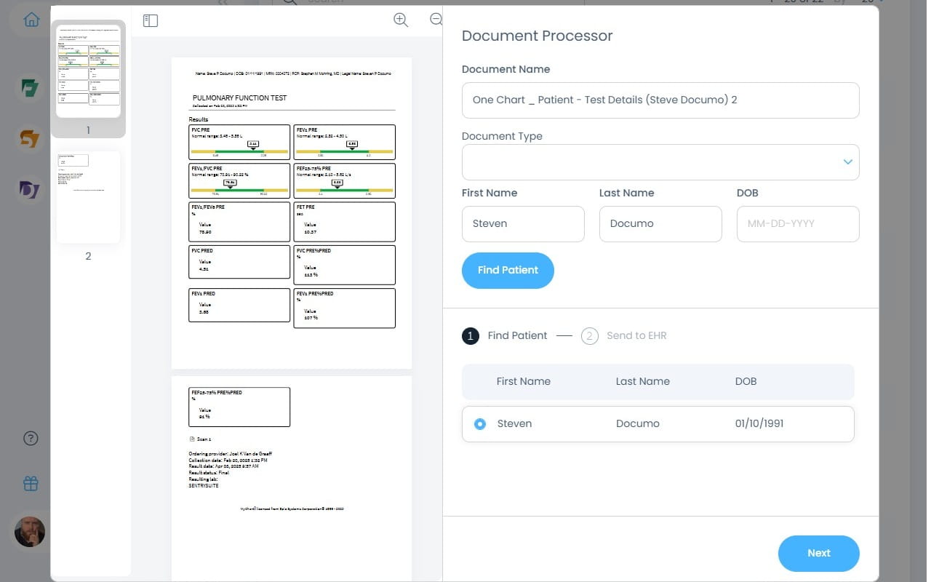The height and width of the screenshot is (582, 931).
Task: Zoom out of the document preview
Action: [436, 20]
